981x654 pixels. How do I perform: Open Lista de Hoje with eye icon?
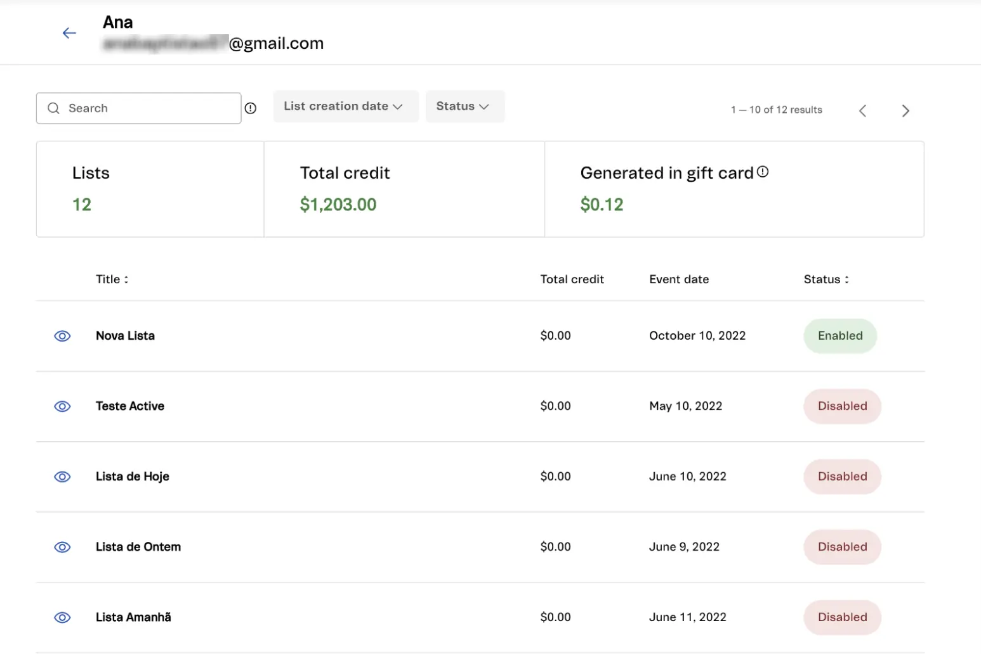[x=62, y=477]
